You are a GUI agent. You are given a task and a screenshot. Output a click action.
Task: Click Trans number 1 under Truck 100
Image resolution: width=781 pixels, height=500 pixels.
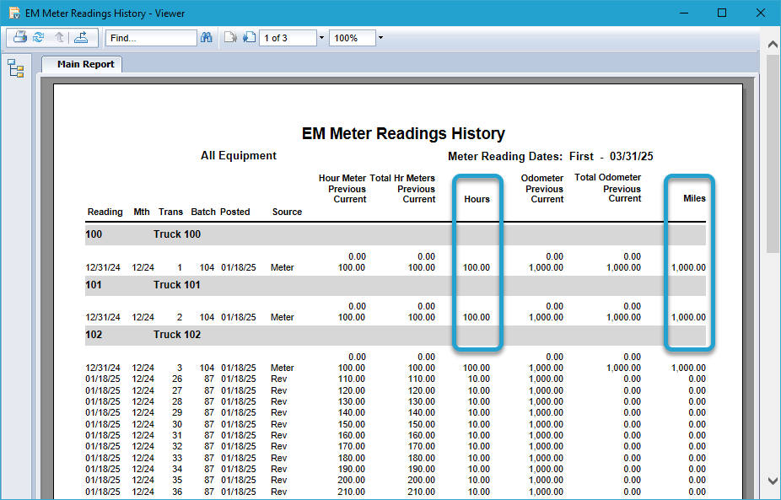click(x=180, y=267)
